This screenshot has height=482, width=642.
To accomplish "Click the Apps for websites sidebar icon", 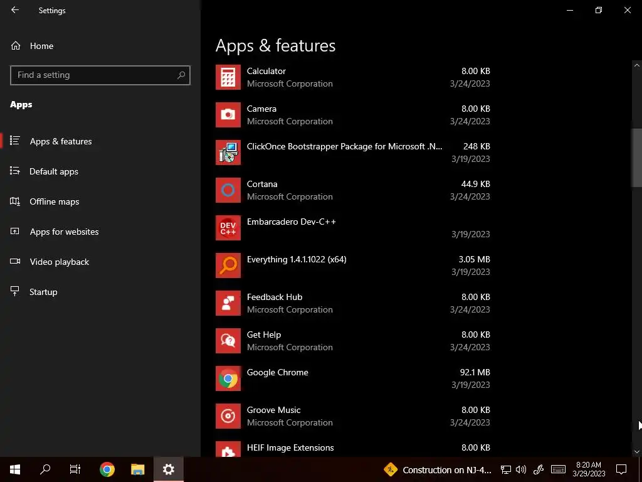I will coord(15,231).
